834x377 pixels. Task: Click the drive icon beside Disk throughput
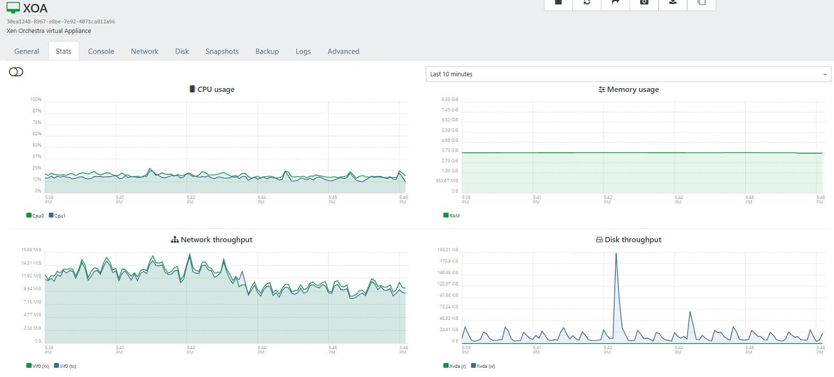click(599, 240)
